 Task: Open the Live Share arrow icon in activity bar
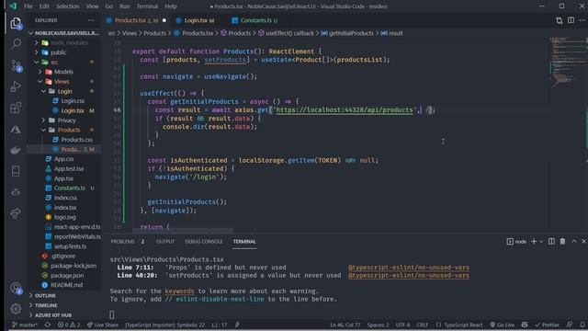point(16,213)
